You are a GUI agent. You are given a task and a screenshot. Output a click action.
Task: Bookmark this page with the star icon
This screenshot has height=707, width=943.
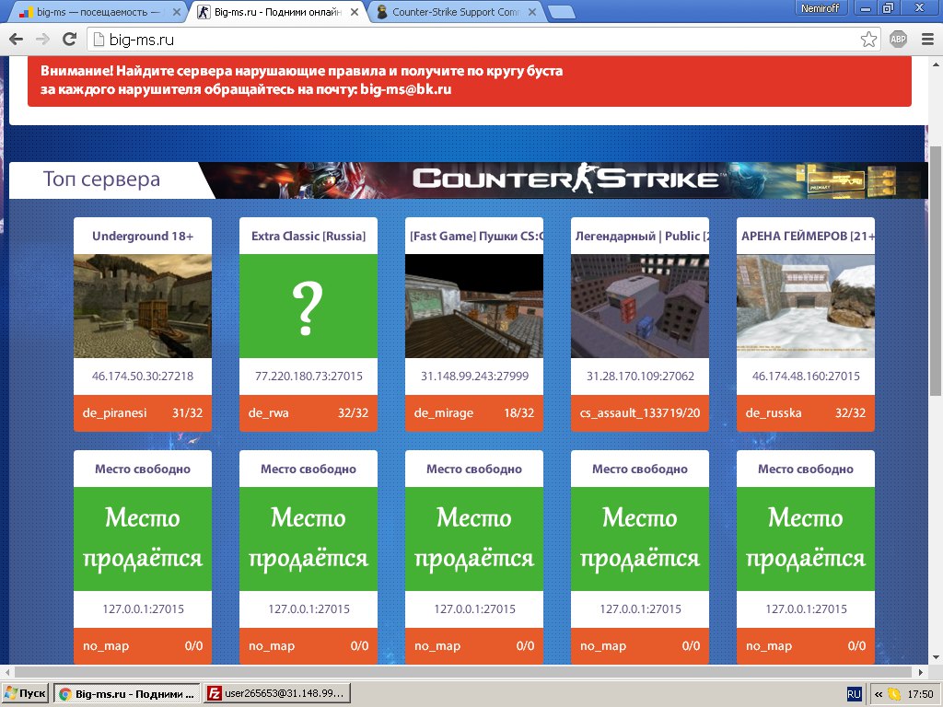click(868, 40)
